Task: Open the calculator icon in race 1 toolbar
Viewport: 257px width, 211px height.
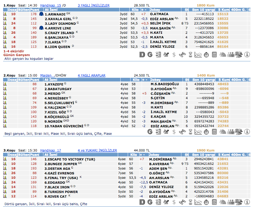Action: pyautogui.click(x=214, y=55)
